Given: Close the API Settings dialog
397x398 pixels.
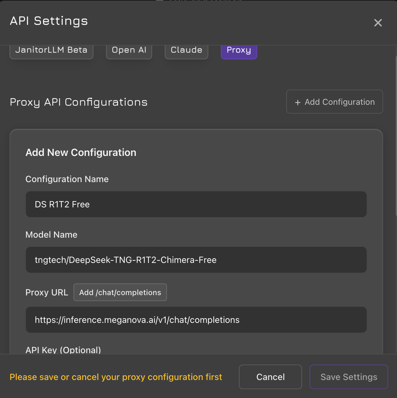Looking at the screenshot, I should [378, 23].
